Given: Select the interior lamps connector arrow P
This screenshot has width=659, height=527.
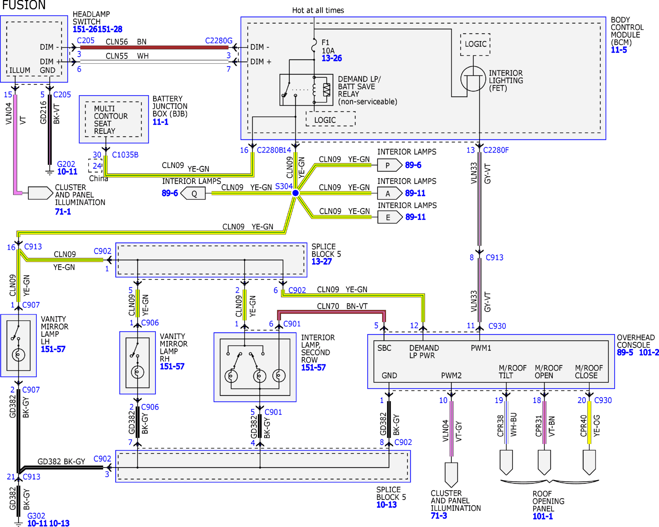Looking at the screenshot, I should coord(390,165).
